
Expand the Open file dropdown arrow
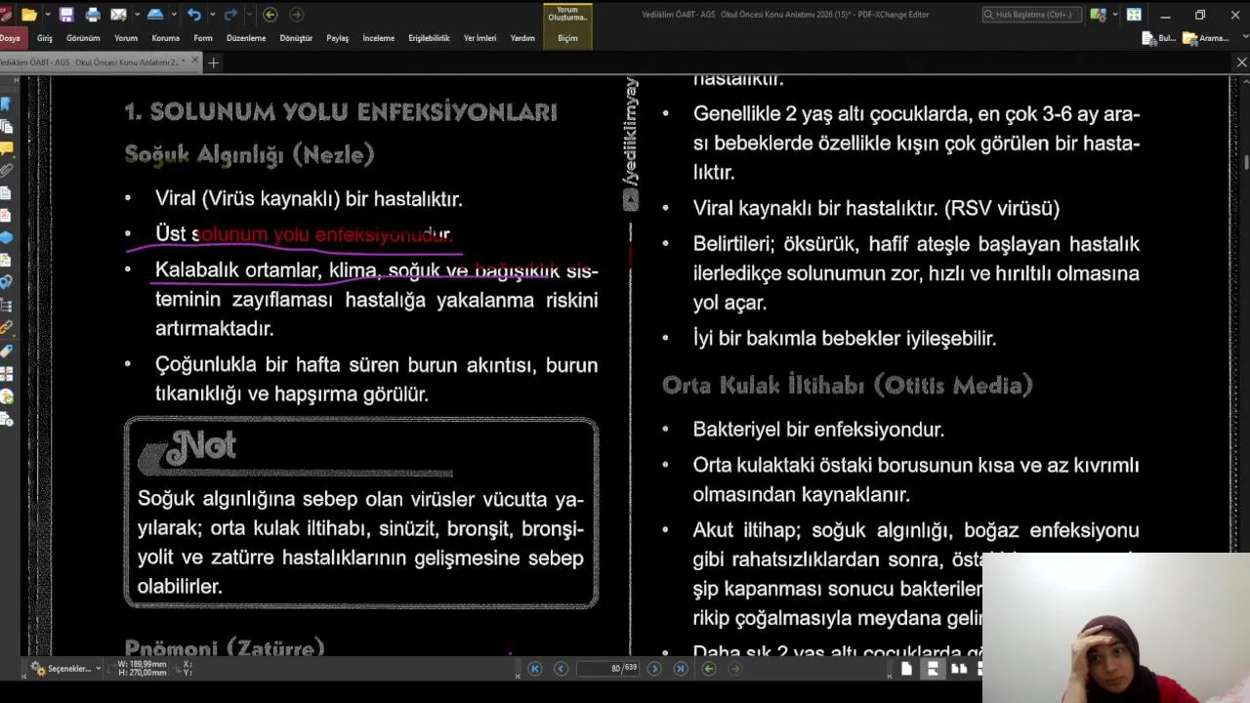pyautogui.click(x=46, y=15)
